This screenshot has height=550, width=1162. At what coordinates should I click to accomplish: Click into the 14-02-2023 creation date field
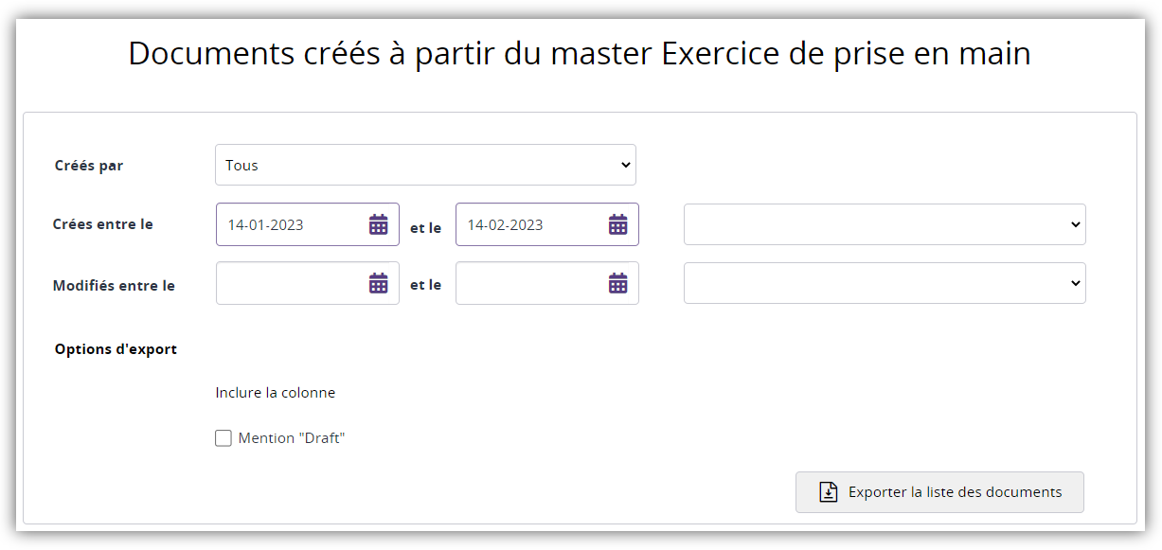tap(528, 224)
